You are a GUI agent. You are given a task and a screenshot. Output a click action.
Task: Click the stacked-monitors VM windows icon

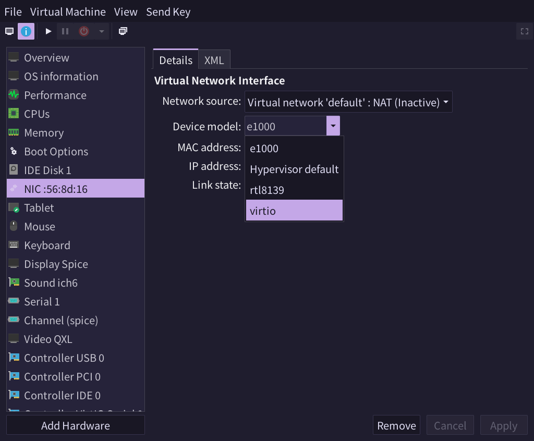pos(123,31)
